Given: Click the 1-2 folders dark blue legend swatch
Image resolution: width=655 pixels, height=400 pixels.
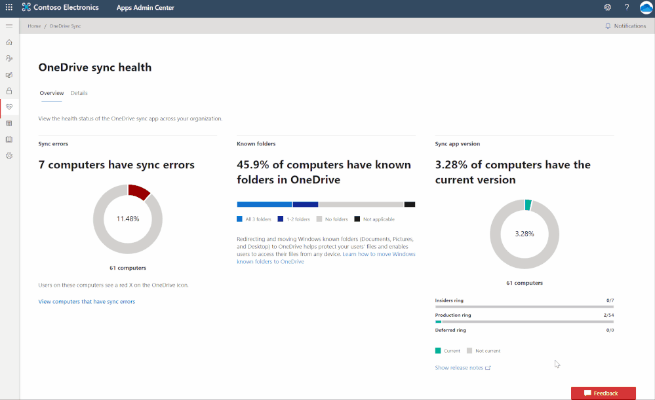Looking at the screenshot, I should tap(281, 219).
